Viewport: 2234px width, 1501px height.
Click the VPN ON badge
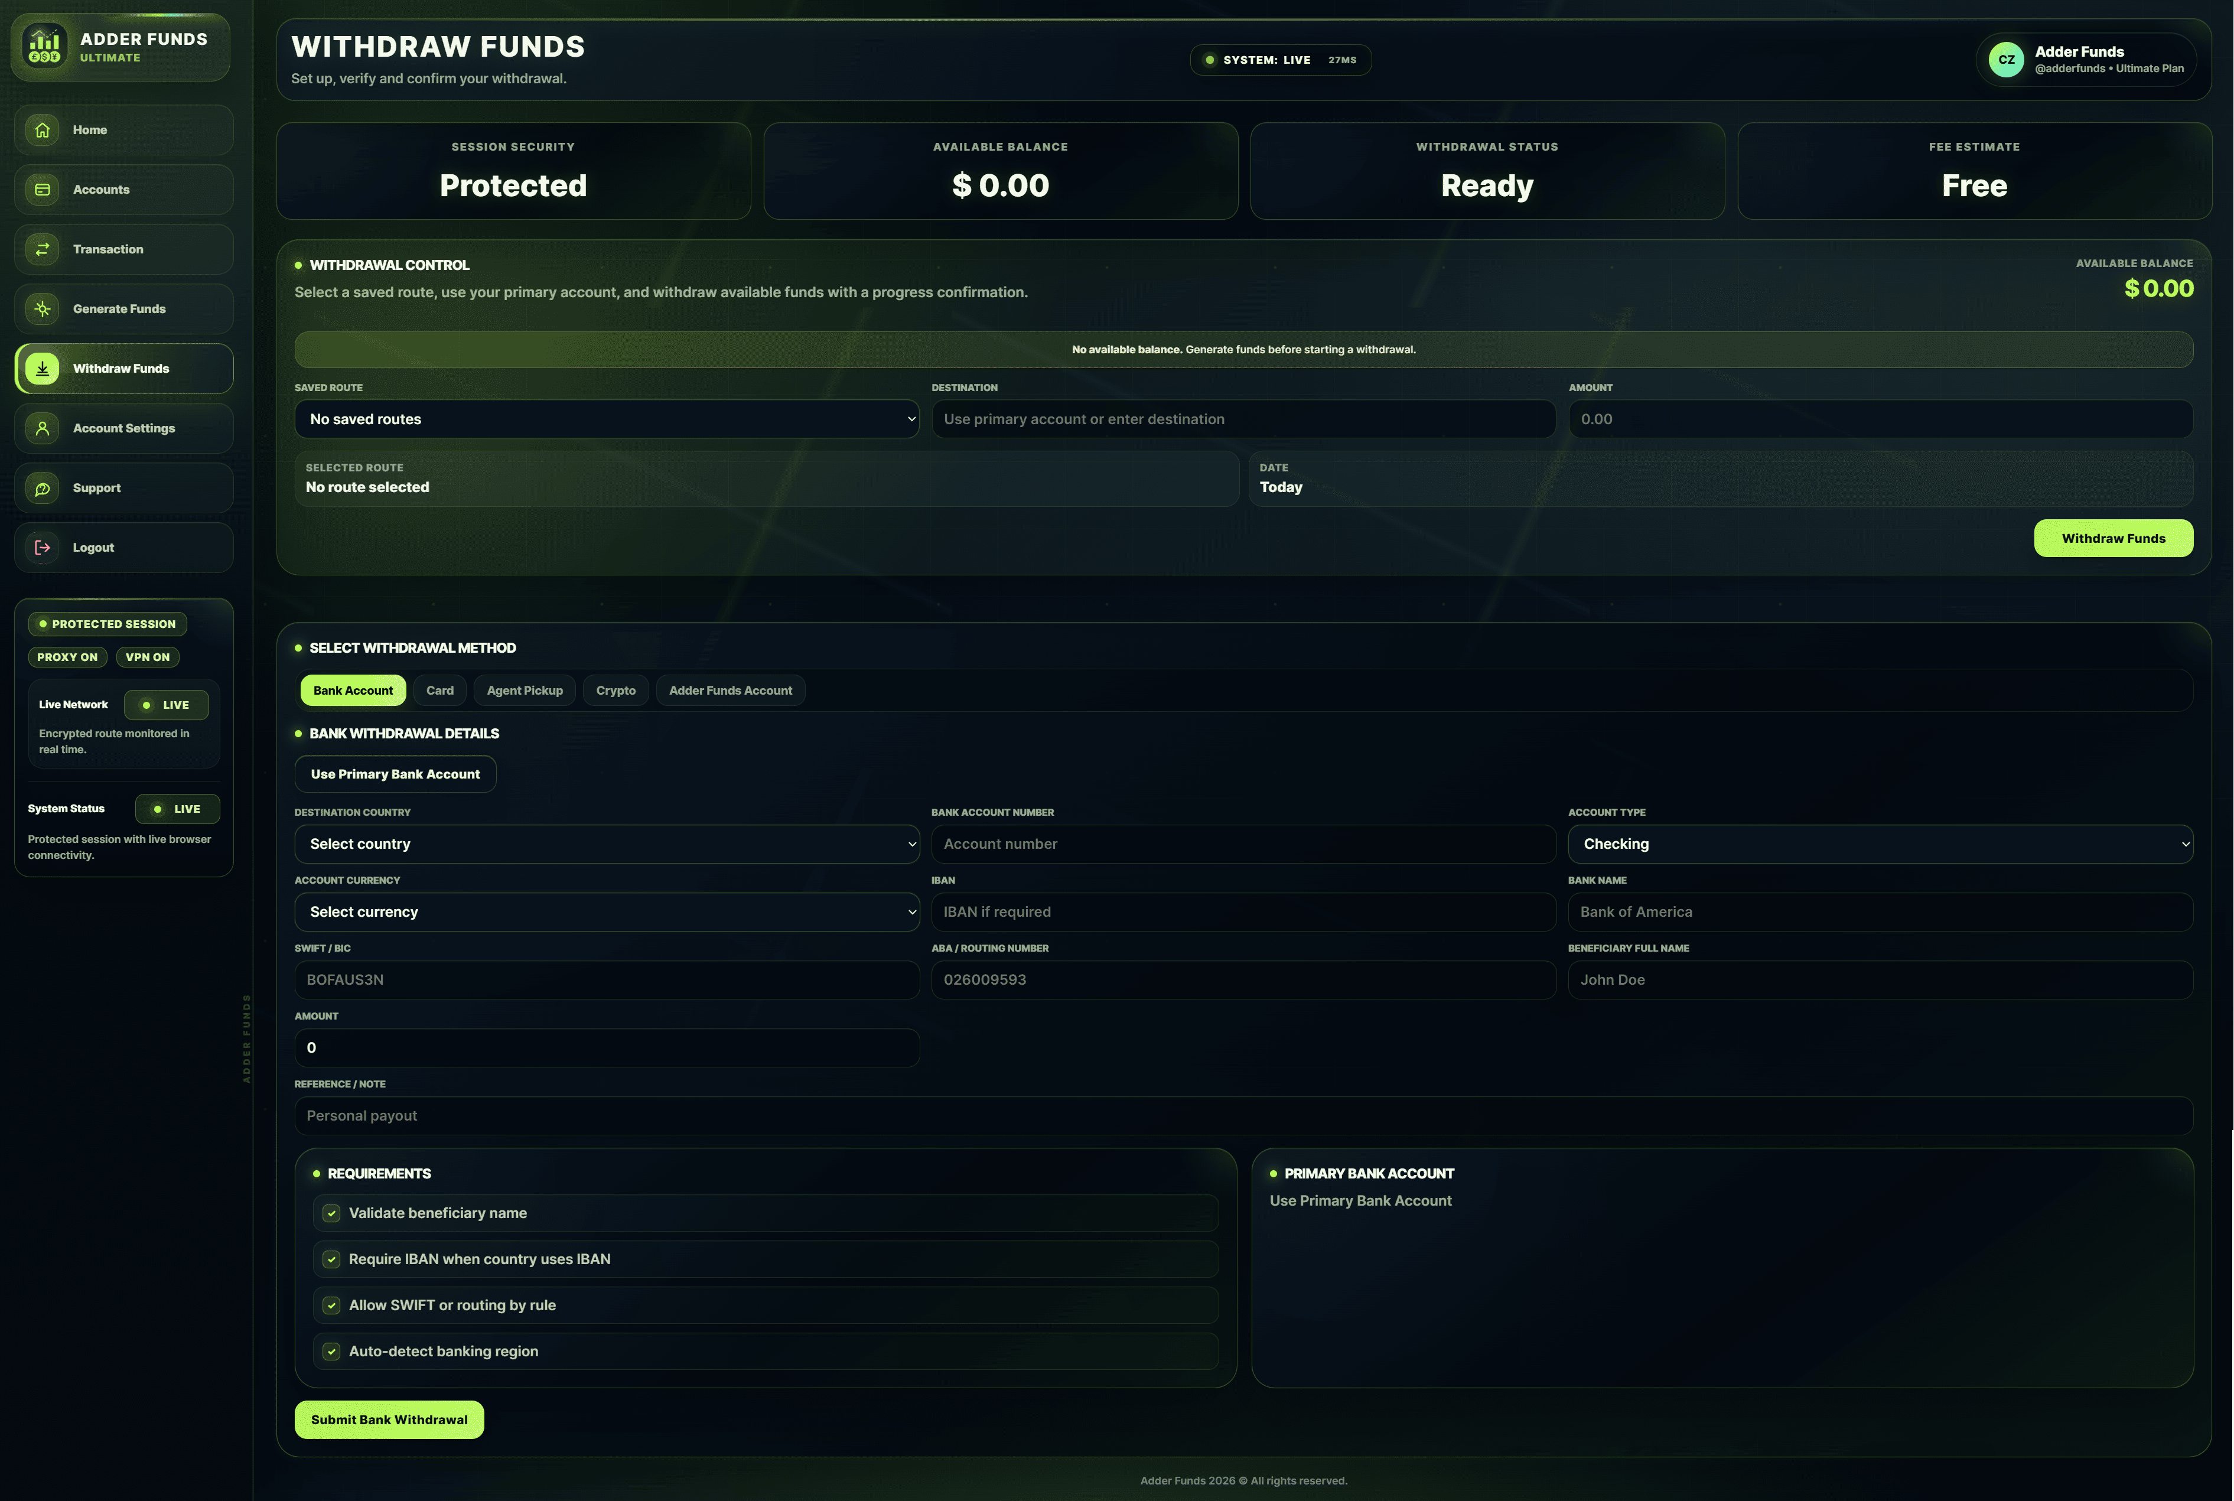click(148, 657)
